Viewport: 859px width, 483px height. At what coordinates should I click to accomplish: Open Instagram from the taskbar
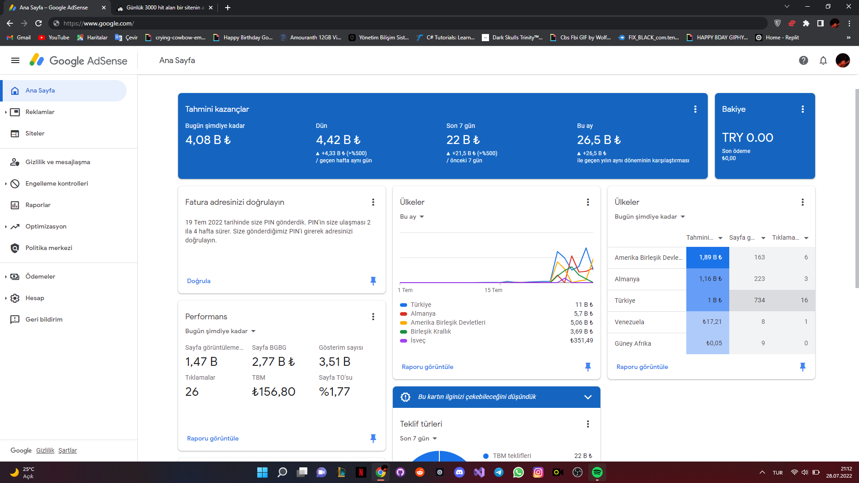click(538, 472)
